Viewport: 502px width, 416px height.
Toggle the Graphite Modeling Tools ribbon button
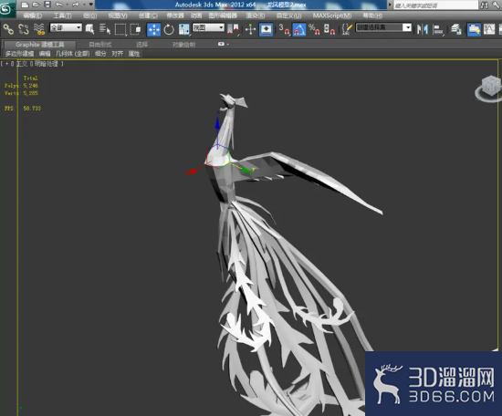tap(474, 29)
